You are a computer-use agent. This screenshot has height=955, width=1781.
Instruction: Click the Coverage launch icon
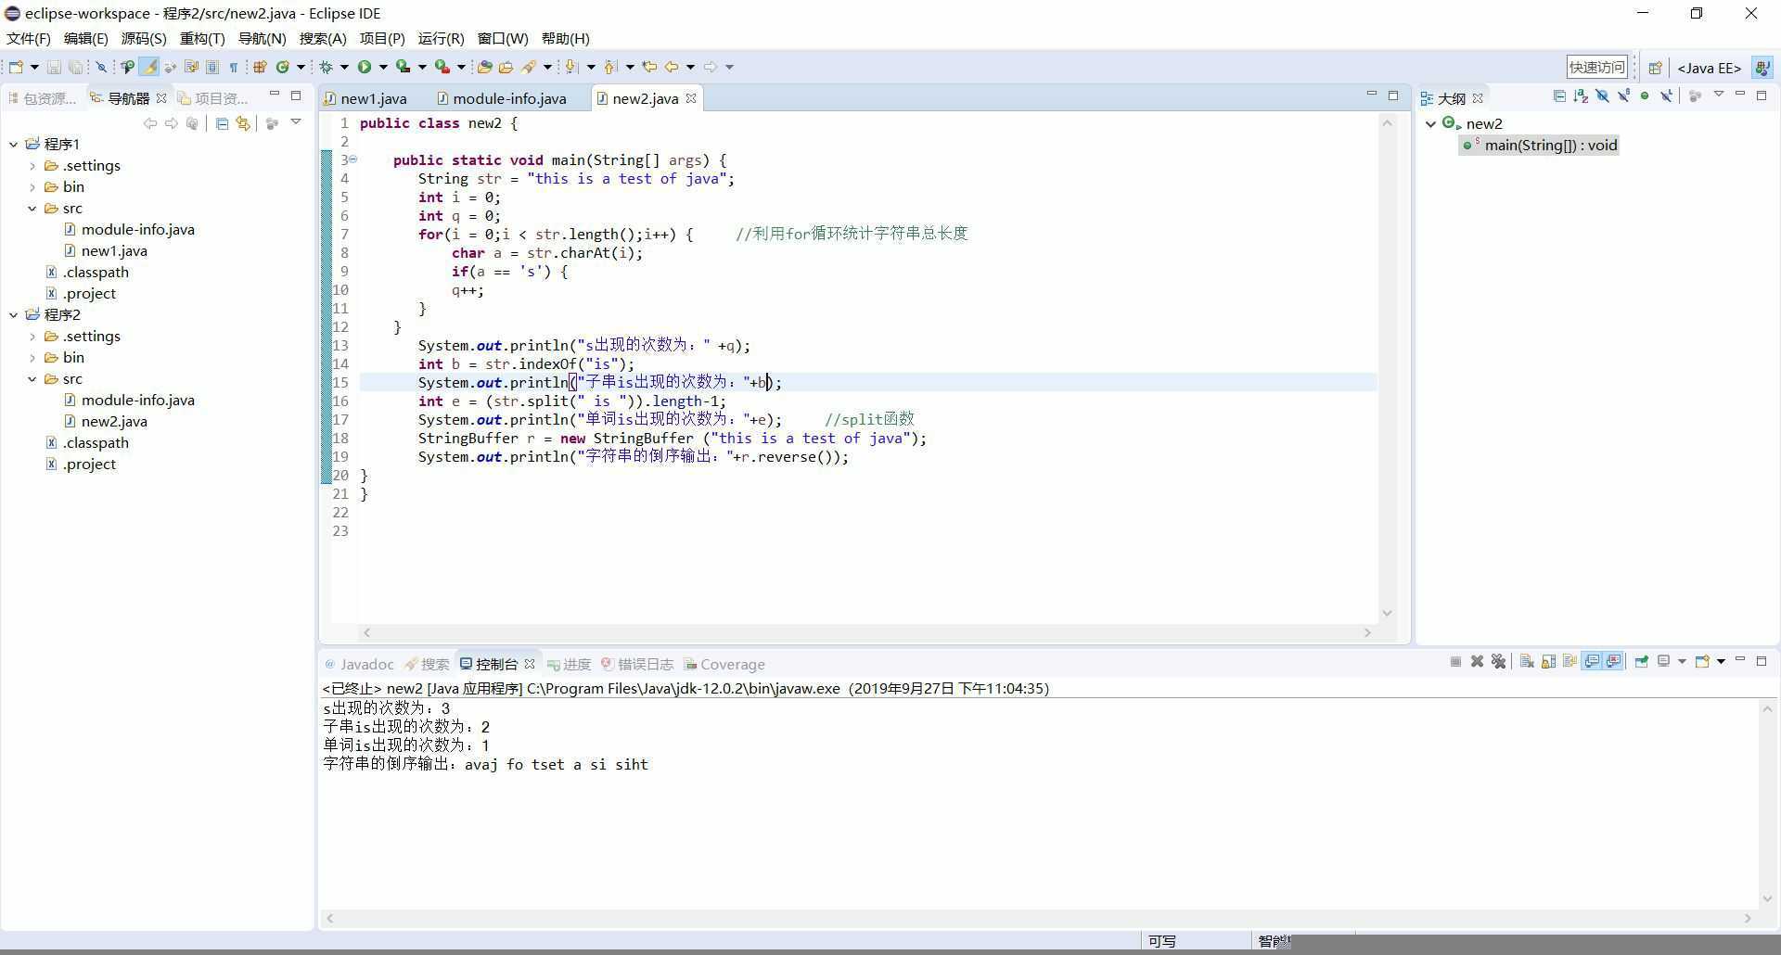(404, 67)
